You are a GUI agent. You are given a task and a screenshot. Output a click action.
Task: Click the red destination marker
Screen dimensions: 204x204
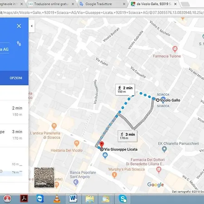(x=102, y=144)
